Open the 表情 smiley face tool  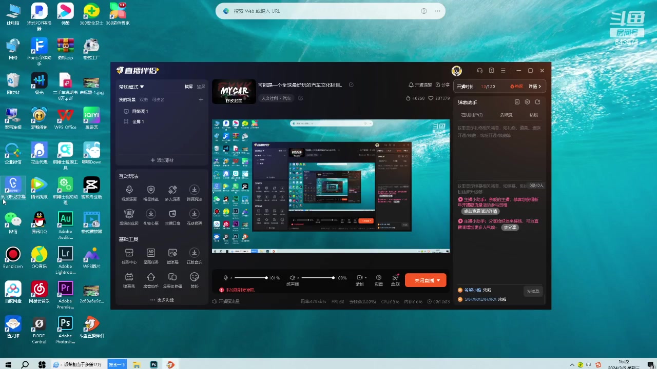[x=194, y=280]
